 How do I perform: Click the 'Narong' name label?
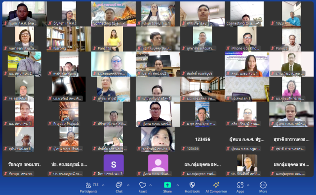pos(60,49)
